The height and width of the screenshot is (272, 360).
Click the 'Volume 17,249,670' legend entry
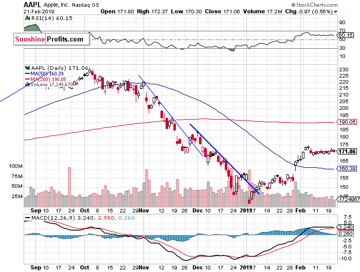51,85
